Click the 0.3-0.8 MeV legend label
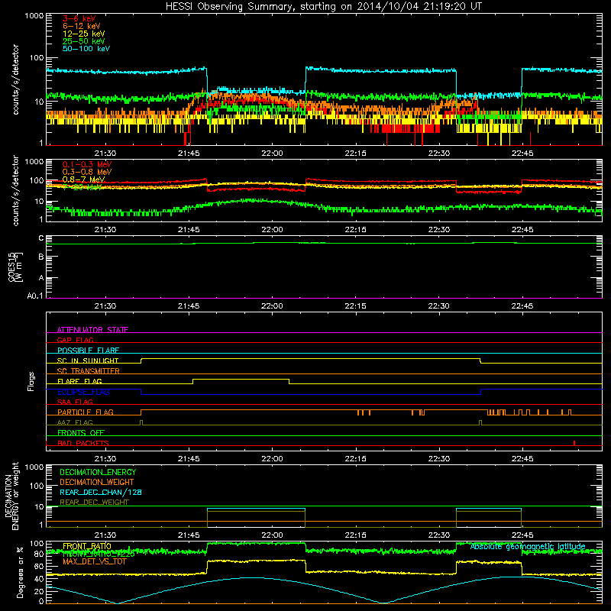 coord(87,172)
